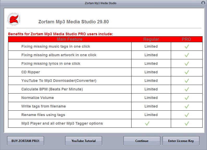
Task: Click the 'Regular' column header
Action: tap(151, 39)
